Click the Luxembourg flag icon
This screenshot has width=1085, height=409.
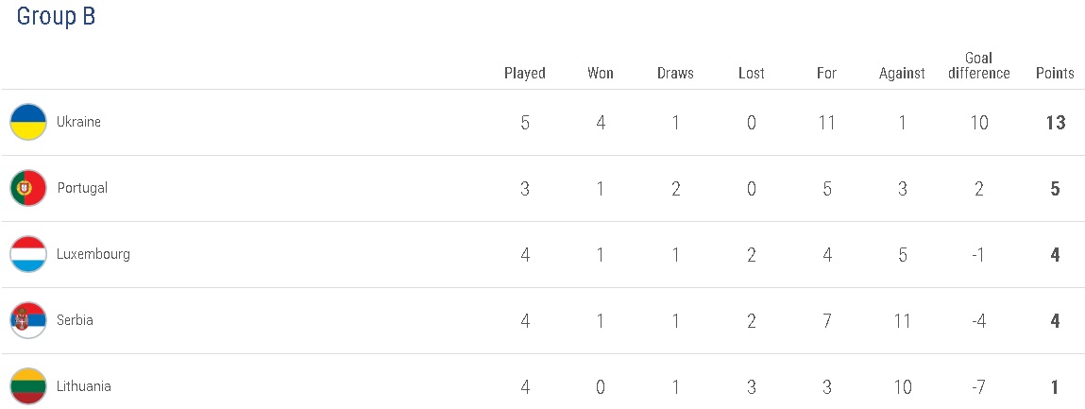pyautogui.click(x=28, y=255)
